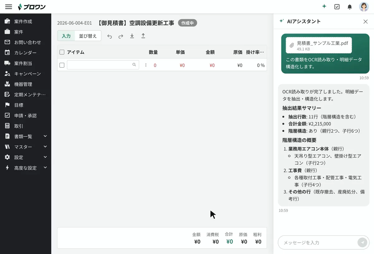
Task: Expand the マスター submenu chevron
Action: click(45, 147)
